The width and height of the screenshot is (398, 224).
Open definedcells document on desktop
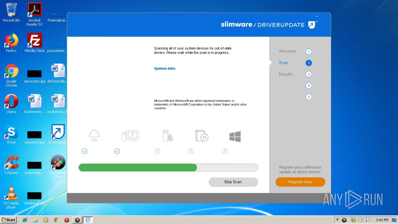coord(58,73)
